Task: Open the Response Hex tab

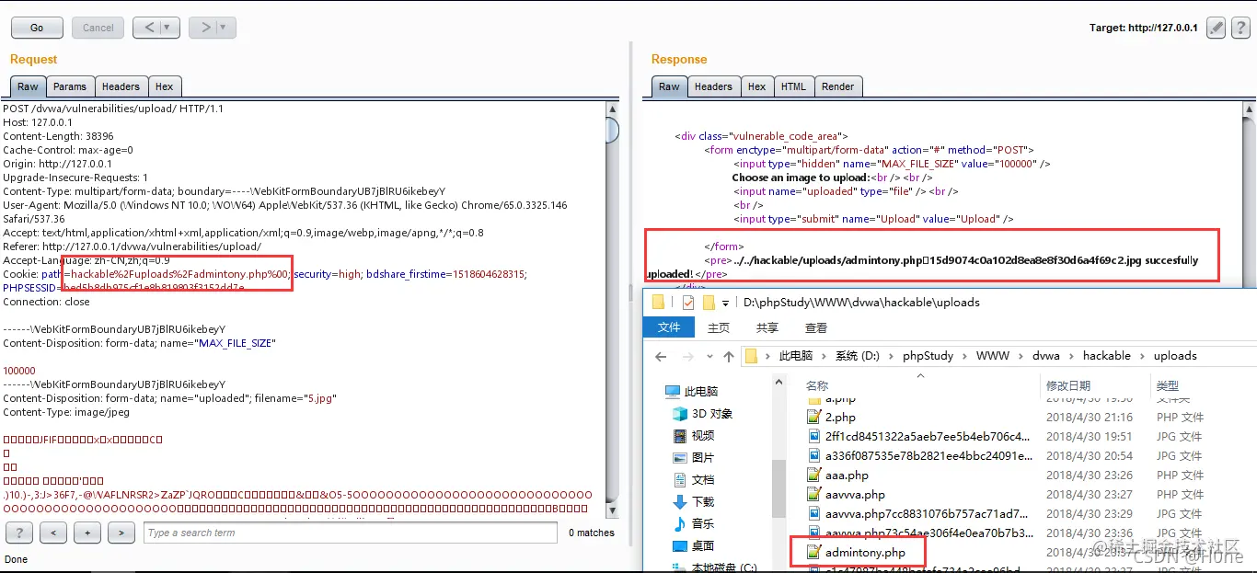Action: (x=757, y=86)
